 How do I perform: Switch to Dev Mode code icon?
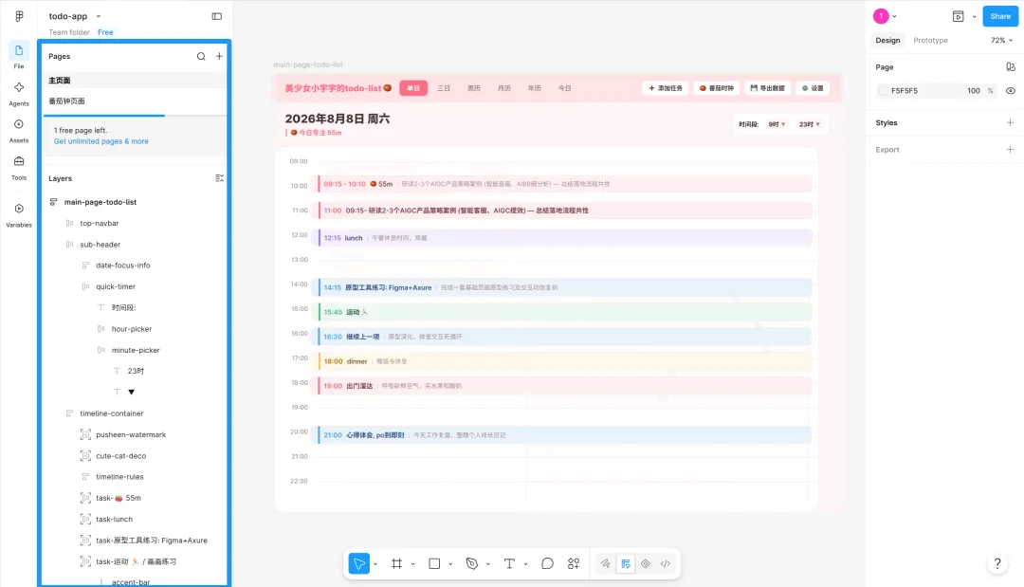click(x=666, y=563)
